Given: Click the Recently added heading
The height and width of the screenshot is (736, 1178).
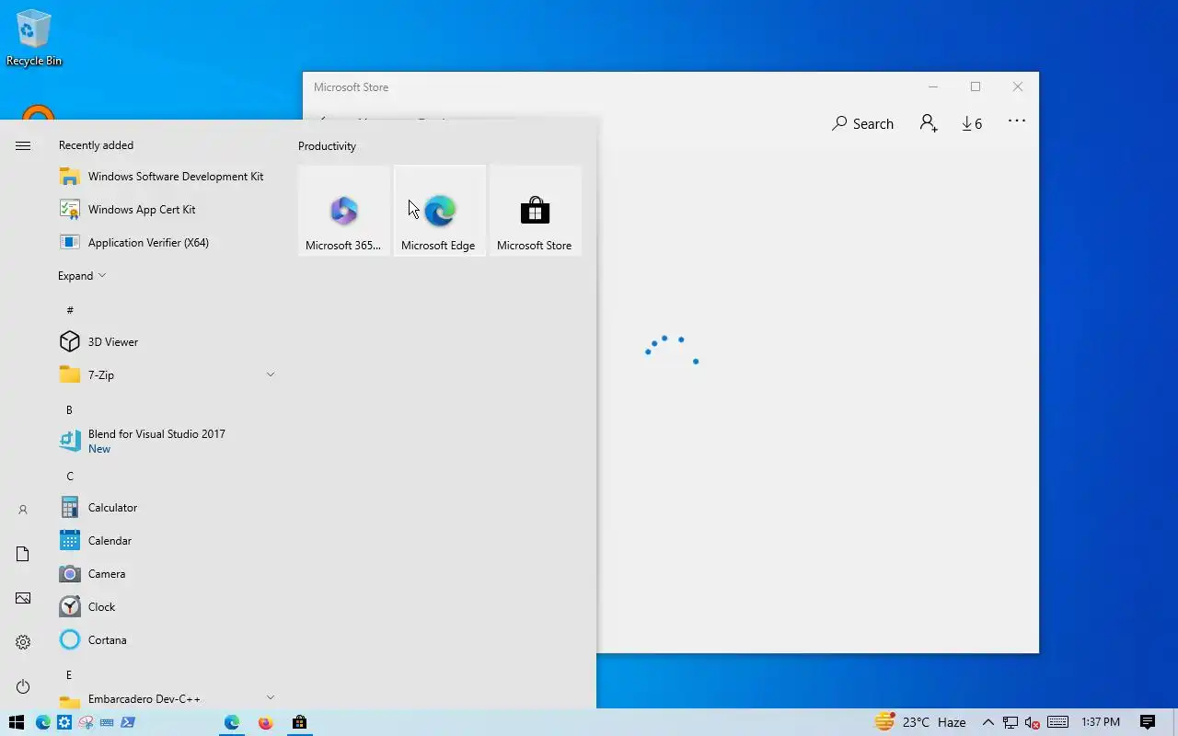Looking at the screenshot, I should 96,145.
